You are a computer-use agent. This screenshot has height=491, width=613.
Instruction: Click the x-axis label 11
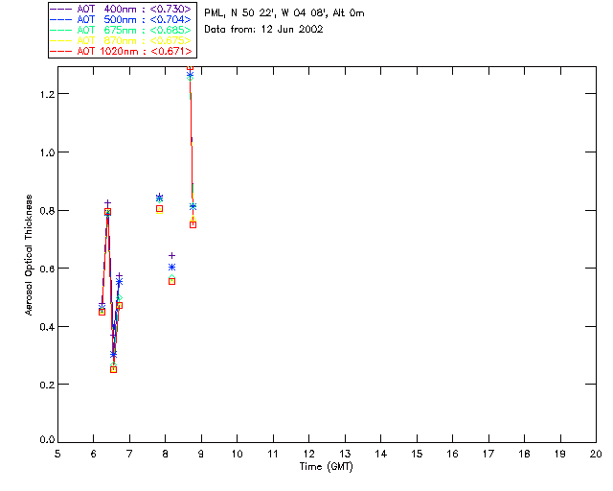point(273,454)
